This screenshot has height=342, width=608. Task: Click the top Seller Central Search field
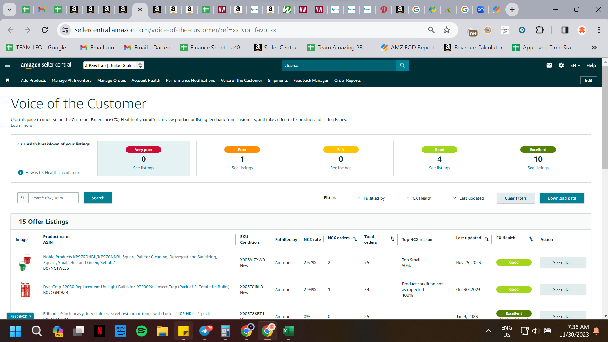pyautogui.click(x=339, y=65)
